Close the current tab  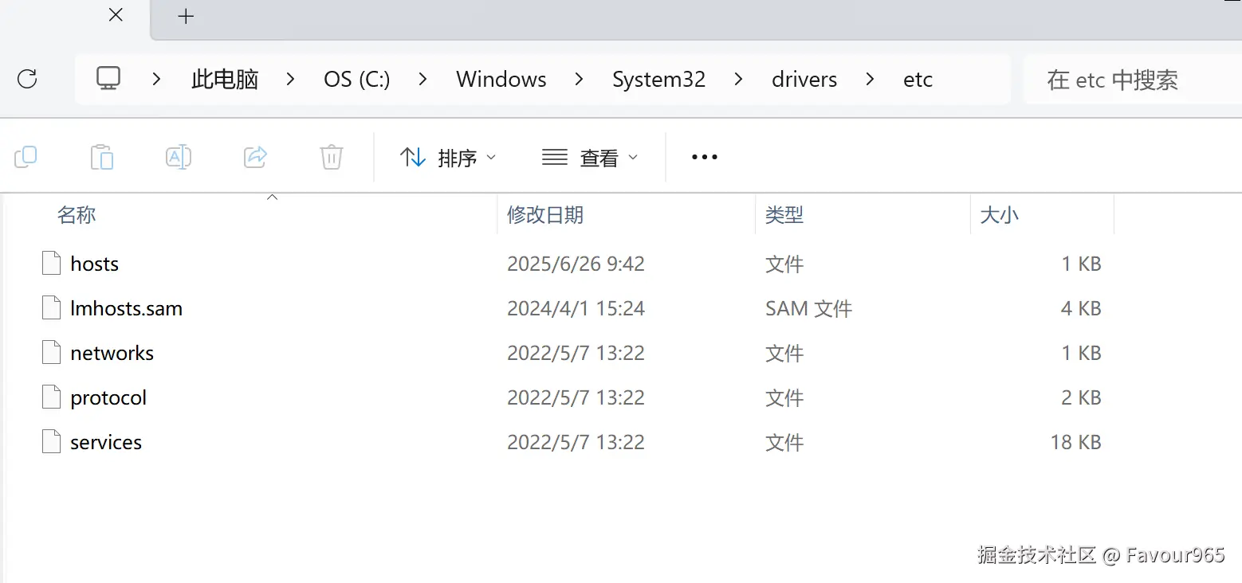pyautogui.click(x=116, y=15)
